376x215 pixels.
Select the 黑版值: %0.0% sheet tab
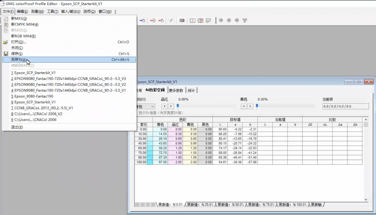pos(170,205)
